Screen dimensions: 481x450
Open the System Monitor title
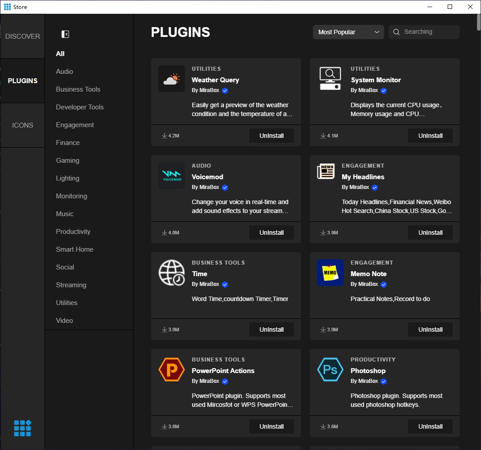[376, 80]
